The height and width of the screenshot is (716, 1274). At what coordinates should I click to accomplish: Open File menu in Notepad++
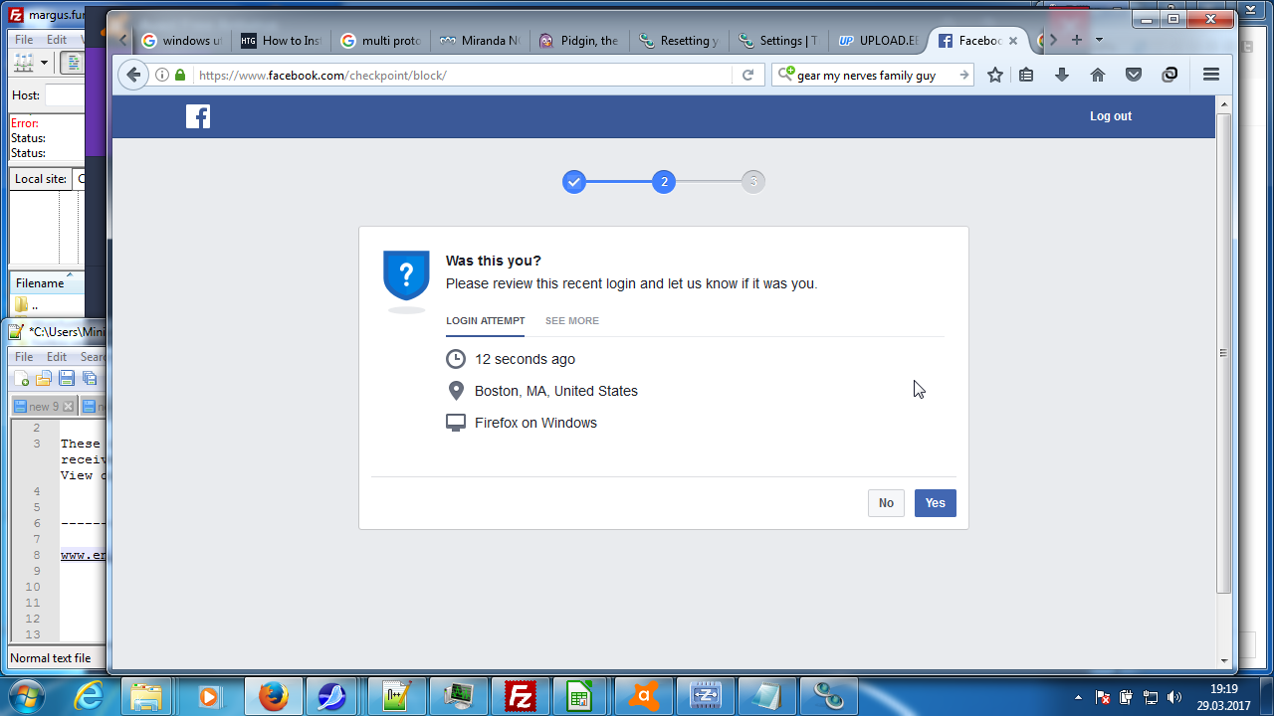24,356
